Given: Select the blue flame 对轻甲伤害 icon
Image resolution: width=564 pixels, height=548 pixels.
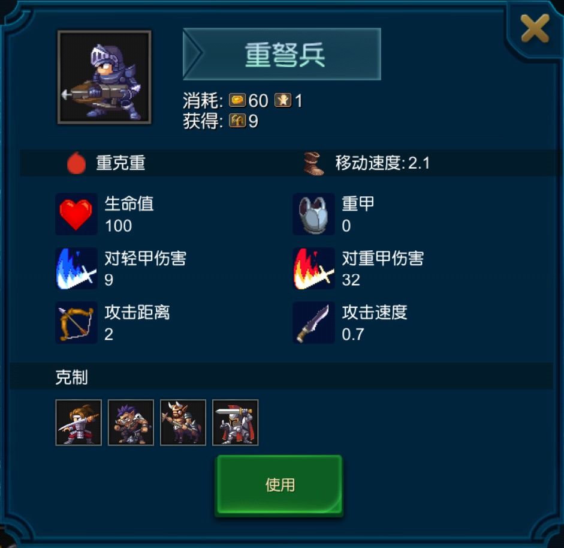Looking at the screenshot, I should (x=76, y=268).
